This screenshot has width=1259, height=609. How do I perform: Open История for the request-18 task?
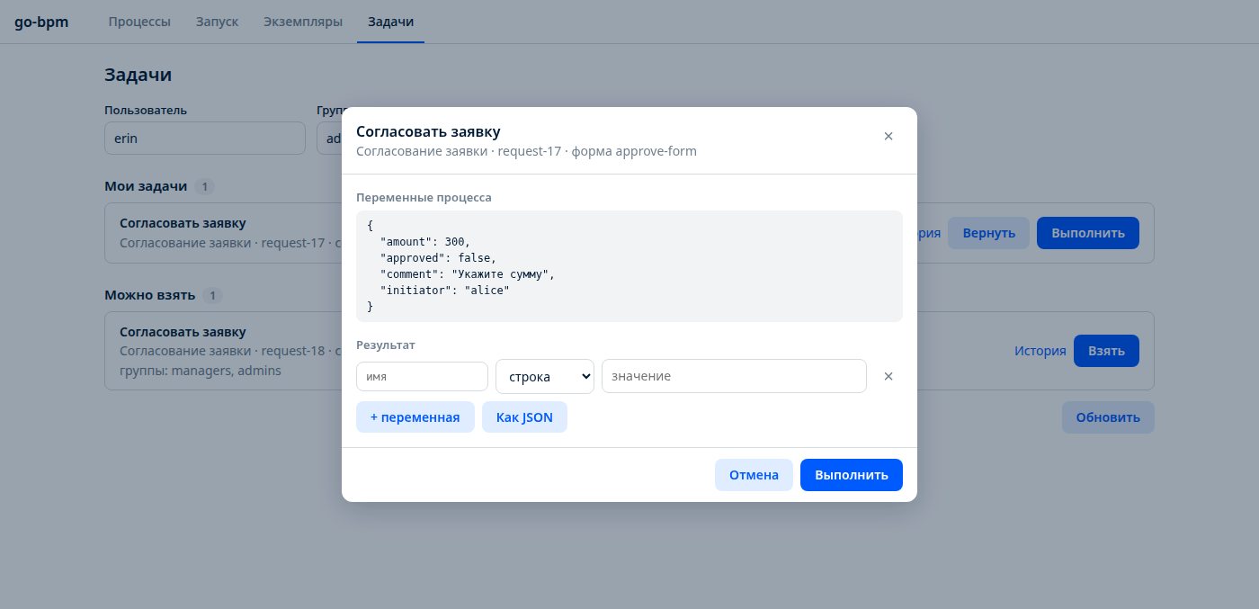coord(1040,351)
